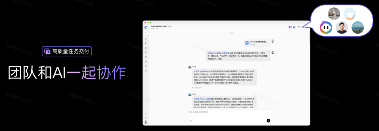Click the man's portrait avatar in callout bubble
This screenshot has height=131, width=379.
pyautogui.click(x=342, y=28)
